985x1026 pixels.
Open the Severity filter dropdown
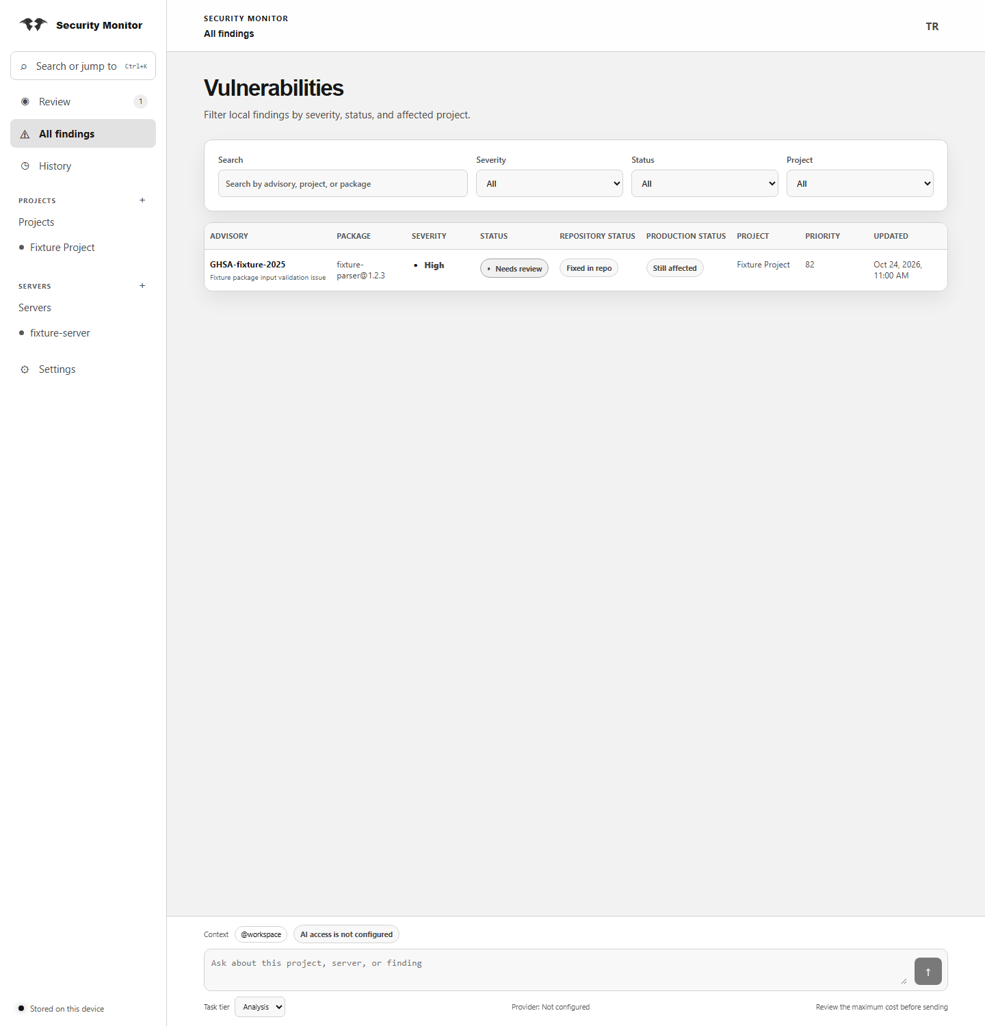(x=549, y=183)
